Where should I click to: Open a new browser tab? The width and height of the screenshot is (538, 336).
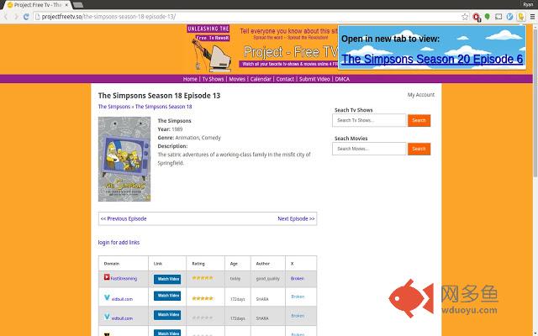[x=78, y=5]
